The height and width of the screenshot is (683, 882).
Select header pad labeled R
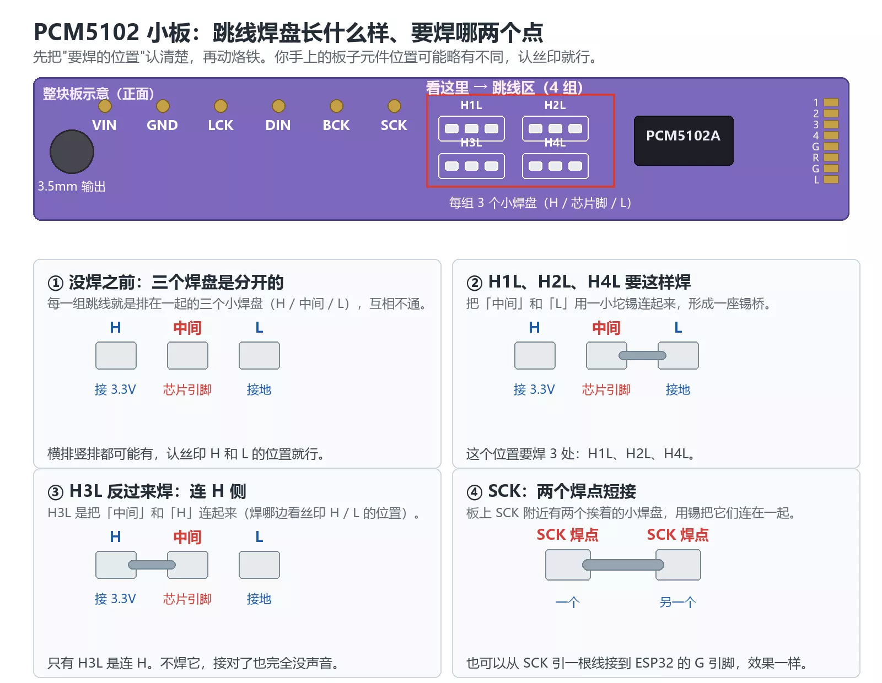click(x=831, y=157)
